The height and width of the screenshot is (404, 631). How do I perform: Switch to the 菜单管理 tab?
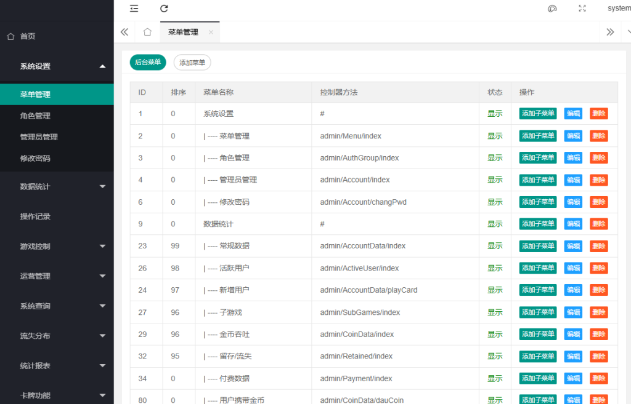(183, 32)
